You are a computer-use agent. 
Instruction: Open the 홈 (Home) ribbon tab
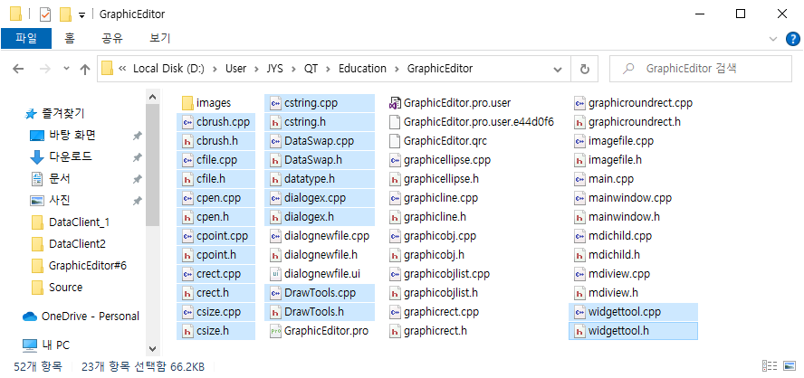pyautogui.click(x=69, y=38)
